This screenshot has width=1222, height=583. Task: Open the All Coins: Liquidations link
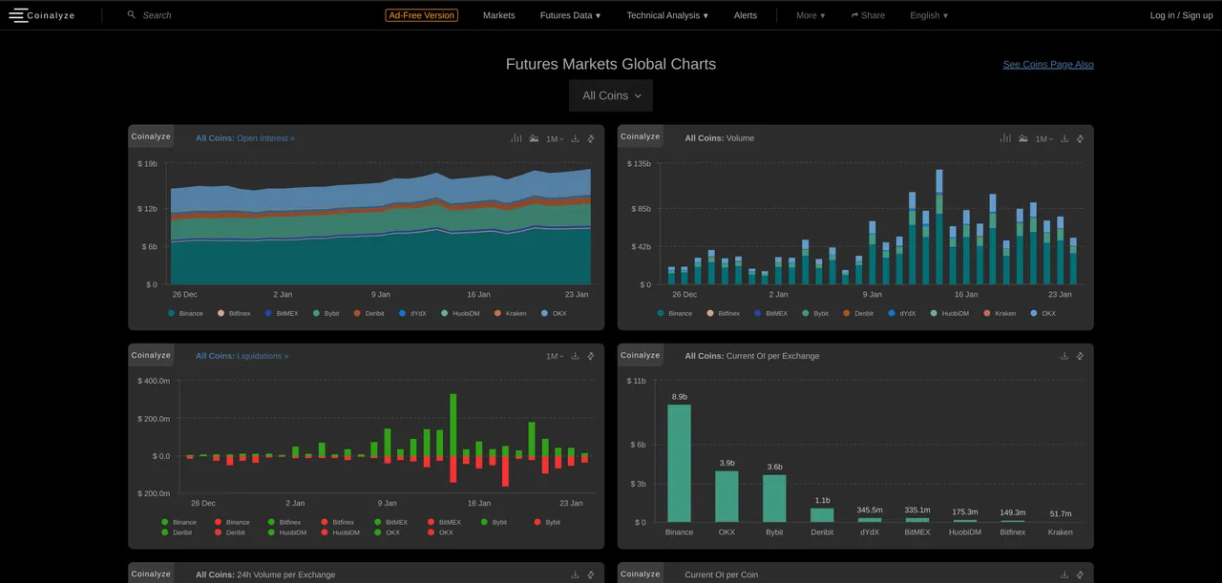pyautogui.click(x=242, y=356)
